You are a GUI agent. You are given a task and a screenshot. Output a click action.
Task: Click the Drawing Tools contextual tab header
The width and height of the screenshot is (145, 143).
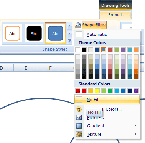pos(115,5)
